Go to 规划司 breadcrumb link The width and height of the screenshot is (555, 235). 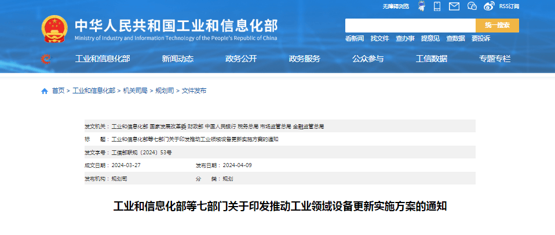(x=165, y=91)
